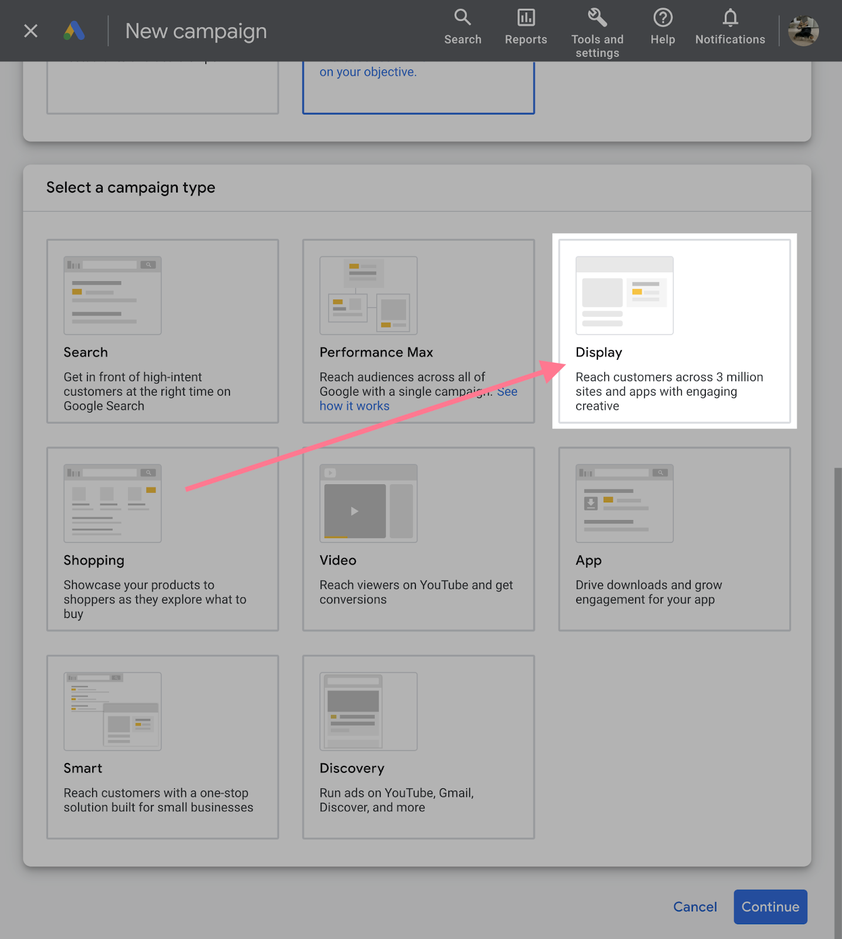Click 'Reach viewers on YouTube' description
This screenshot has width=842, height=939.
[x=416, y=592]
